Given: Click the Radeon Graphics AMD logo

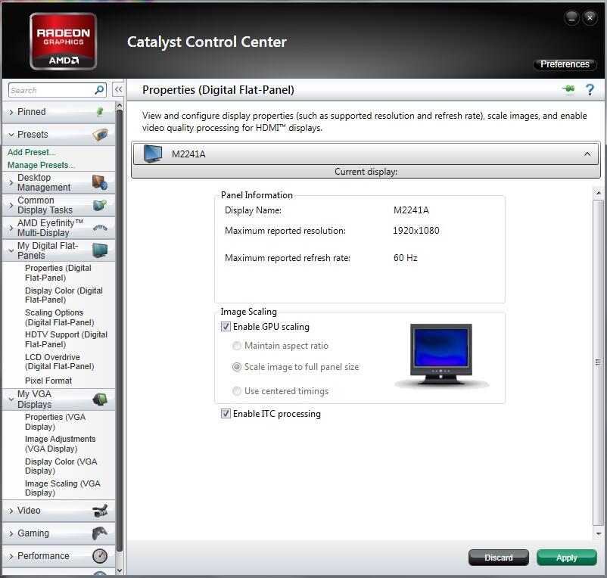Looking at the screenshot, I should 63,42.
